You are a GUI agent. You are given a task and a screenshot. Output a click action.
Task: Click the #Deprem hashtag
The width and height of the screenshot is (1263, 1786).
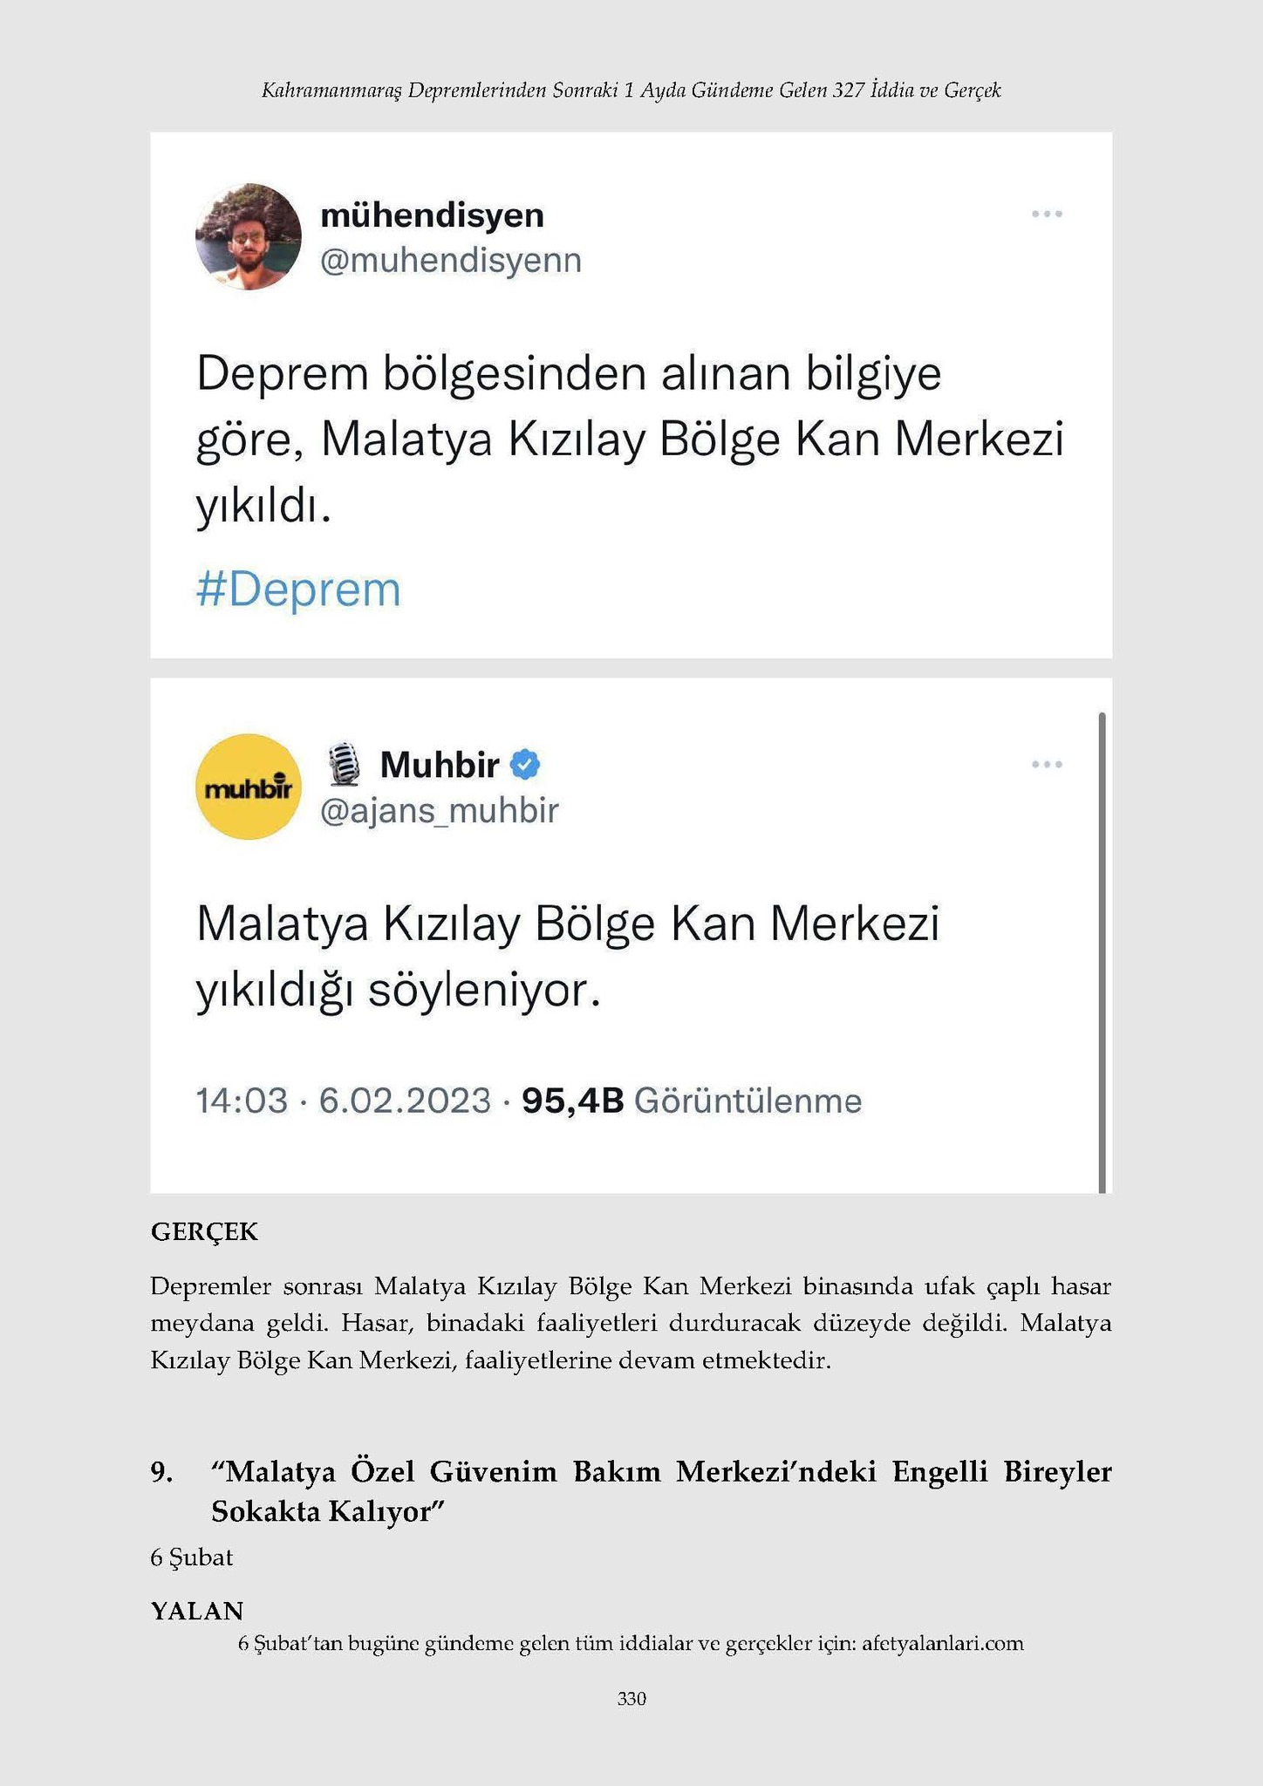[298, 590]
